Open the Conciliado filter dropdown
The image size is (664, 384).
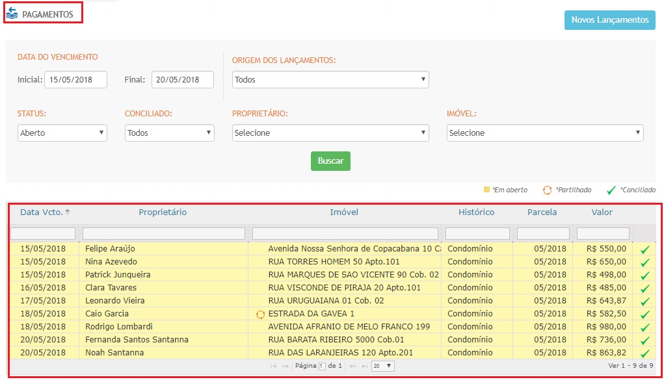point(169,133)
